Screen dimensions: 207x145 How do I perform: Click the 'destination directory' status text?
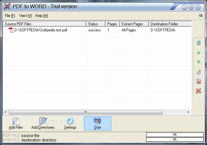click(39, 140)
